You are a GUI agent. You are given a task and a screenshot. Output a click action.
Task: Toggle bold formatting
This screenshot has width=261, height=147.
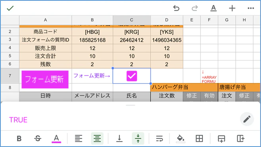(x=19, y=138)
